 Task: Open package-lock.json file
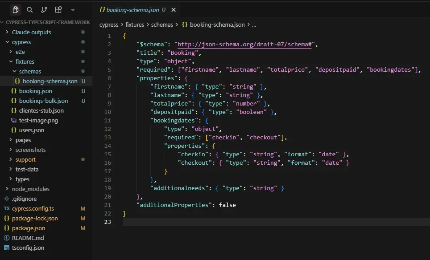(46, 219)
